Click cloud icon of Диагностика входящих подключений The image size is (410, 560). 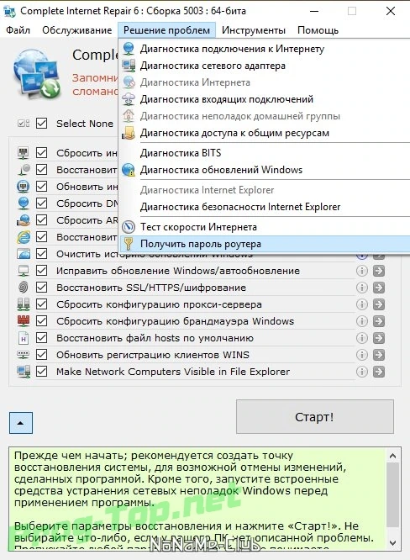pyautogui.click(x=129, y=99)
